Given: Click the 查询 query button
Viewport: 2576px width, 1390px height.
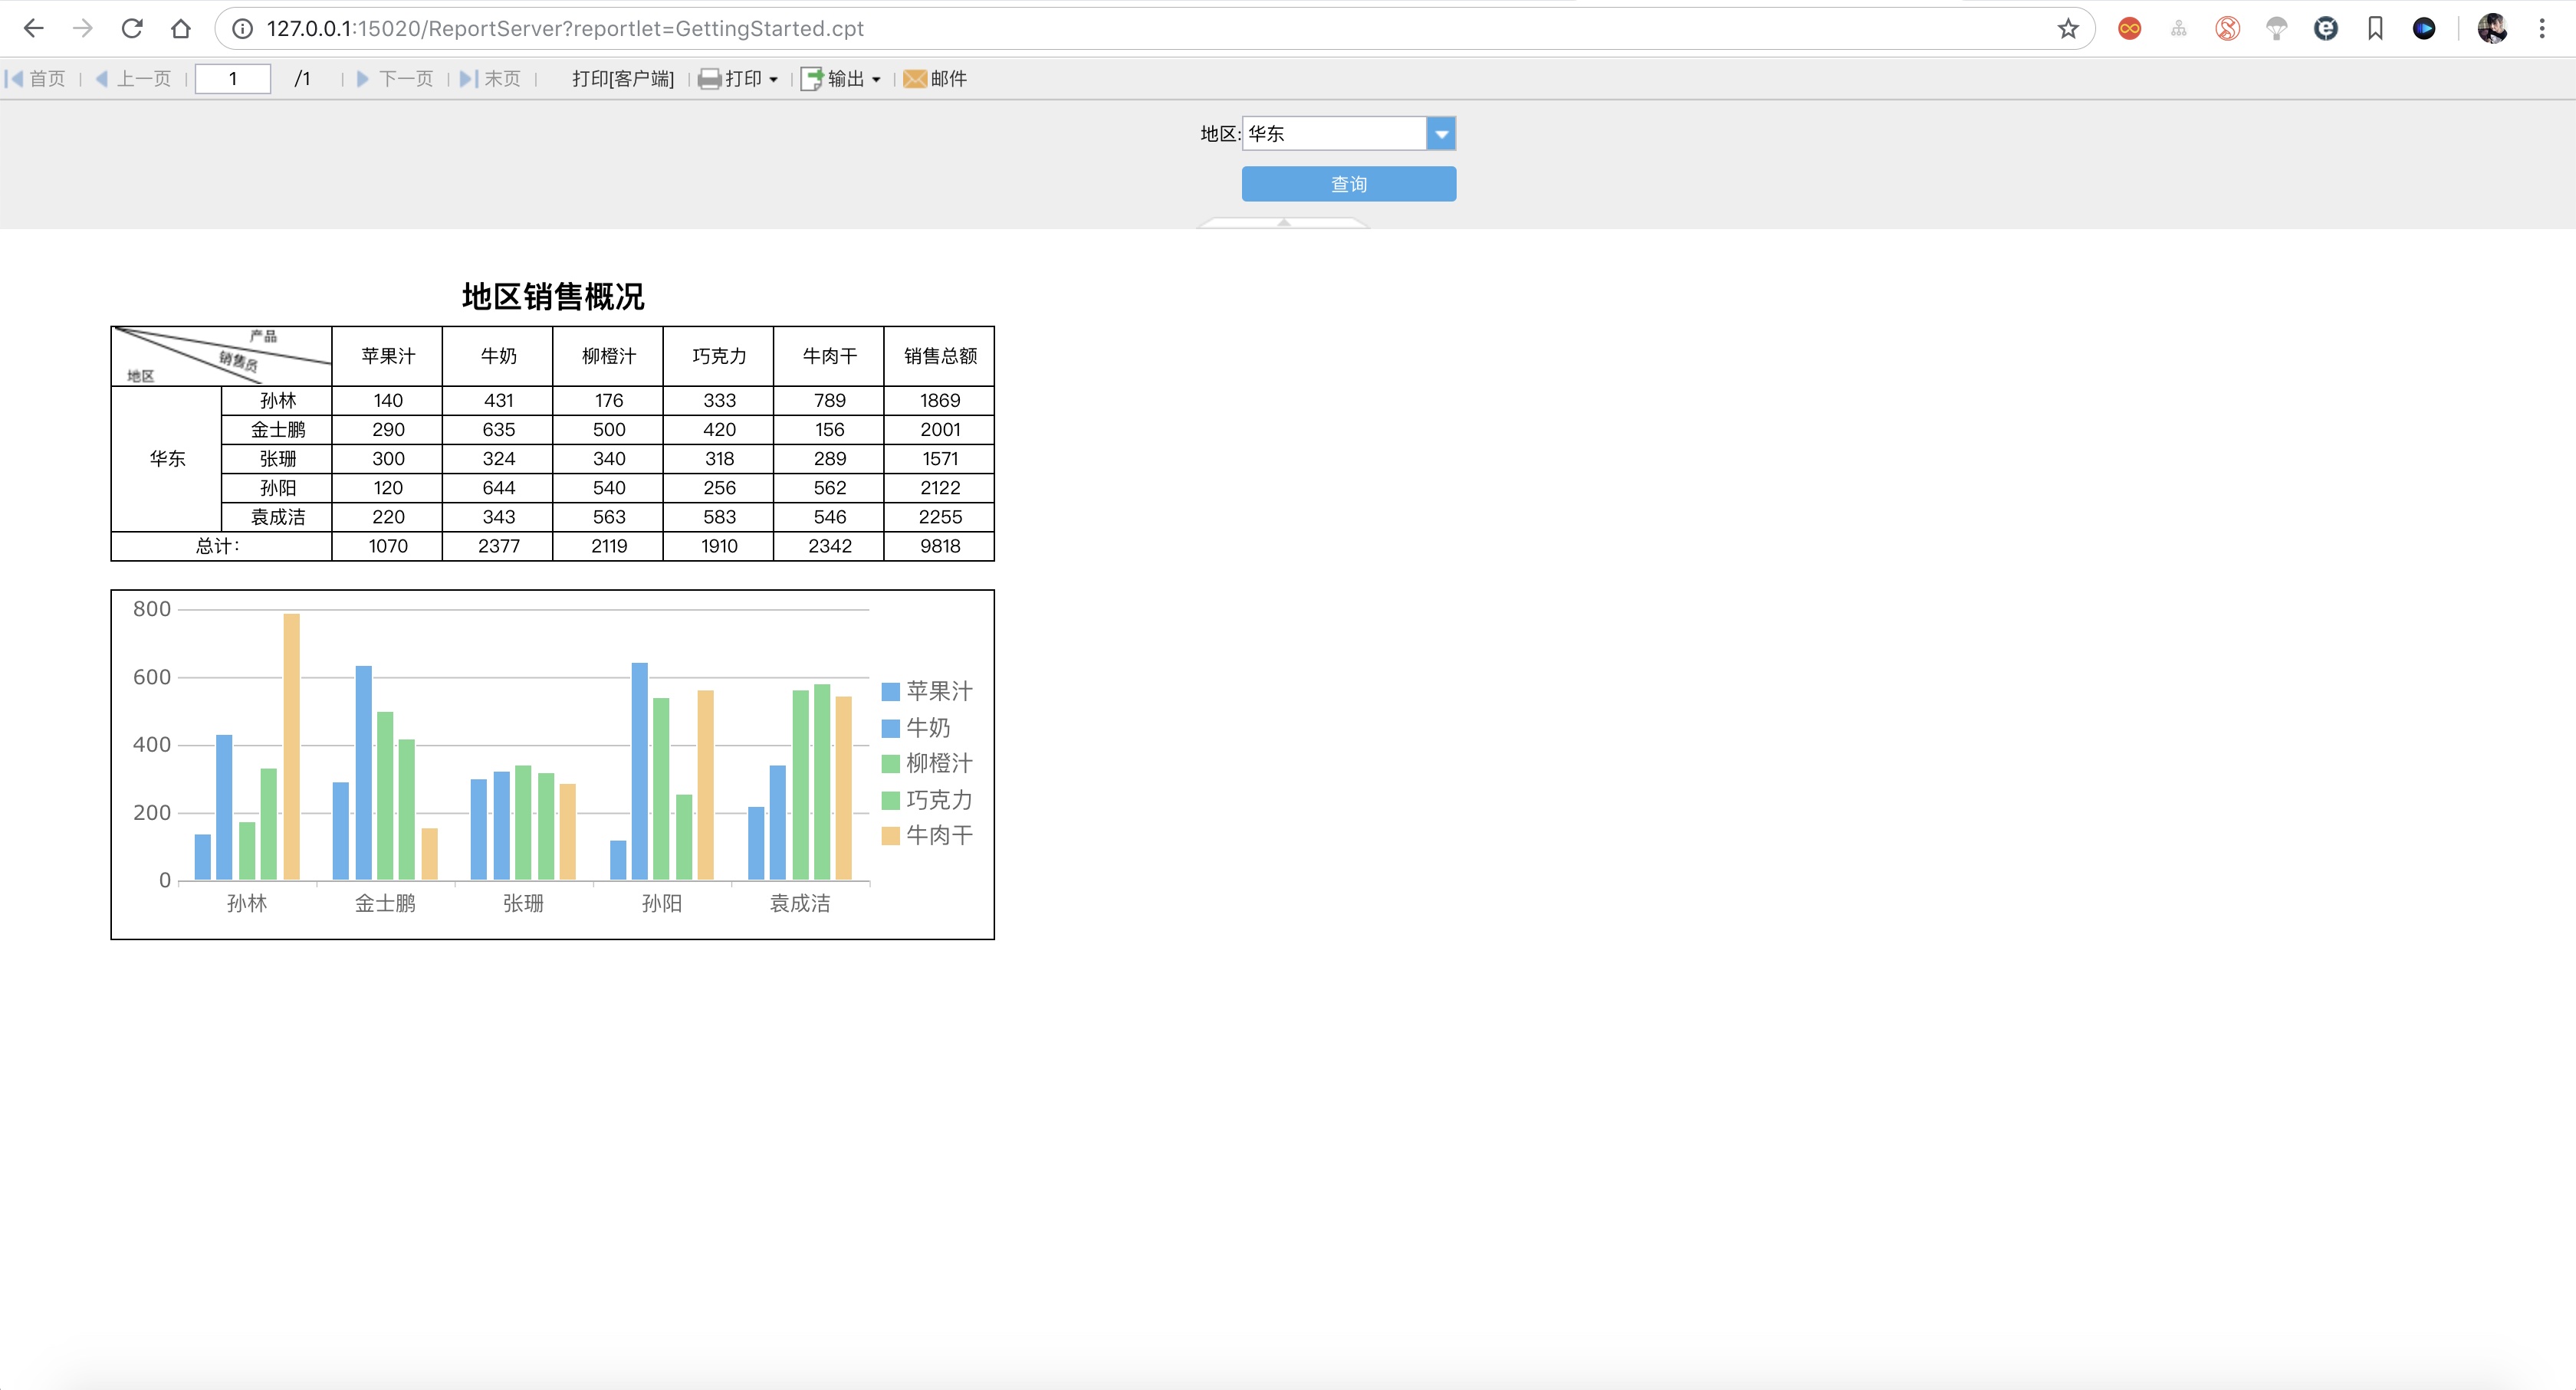Looking at the screenshot, I should coord(1348,184).
